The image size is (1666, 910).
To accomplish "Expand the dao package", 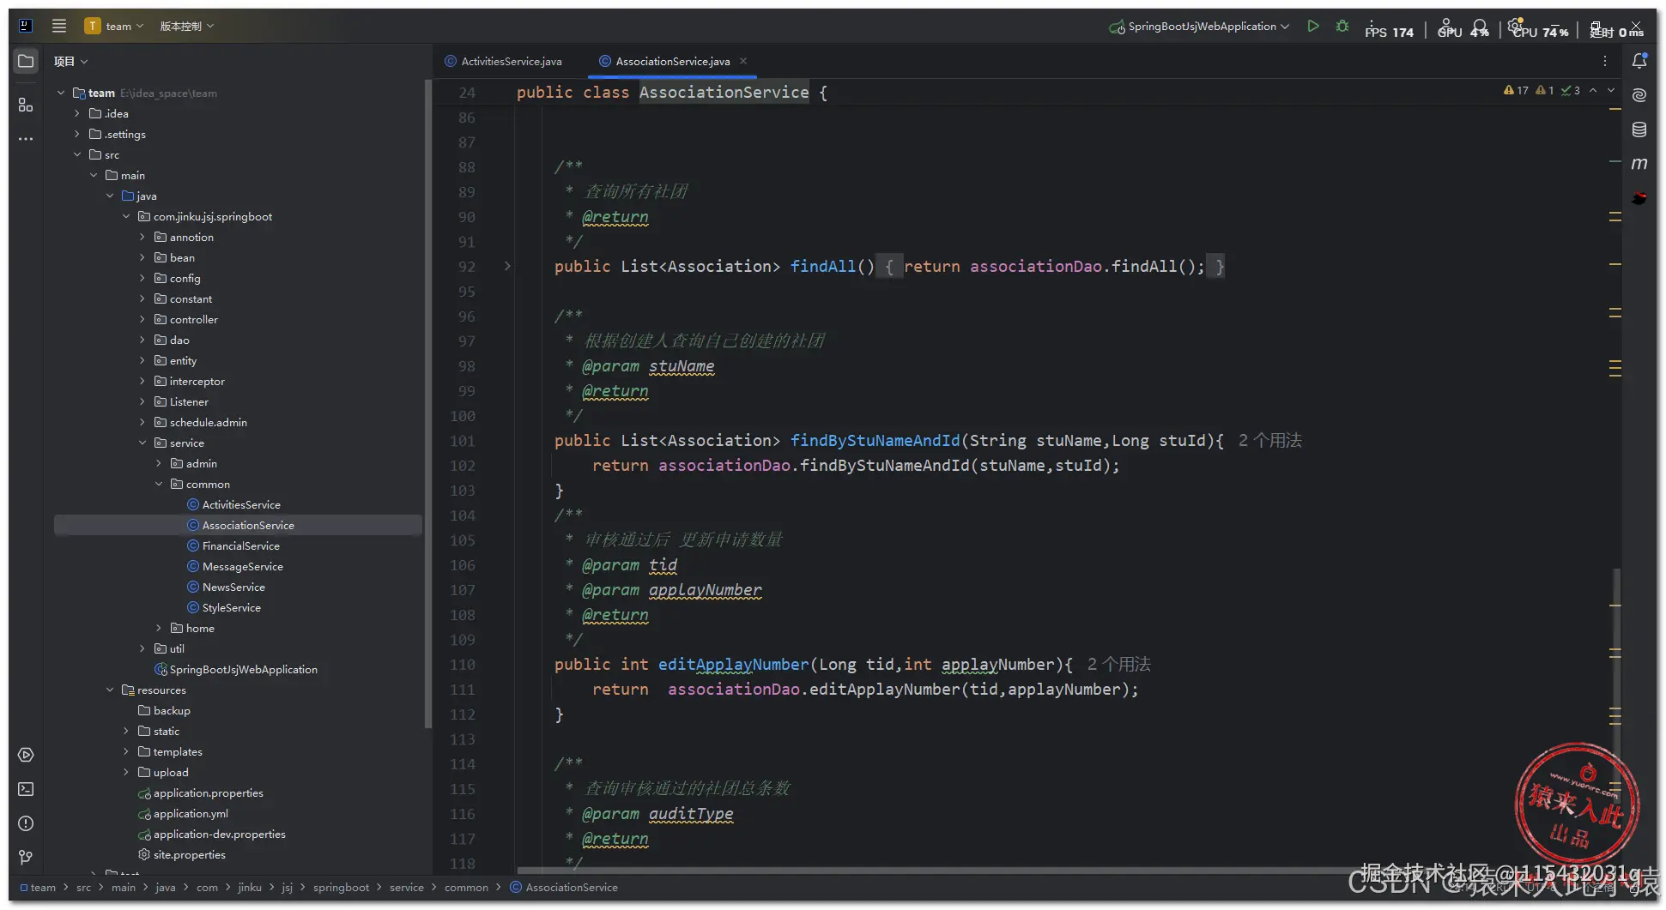I will pos(142,340).
